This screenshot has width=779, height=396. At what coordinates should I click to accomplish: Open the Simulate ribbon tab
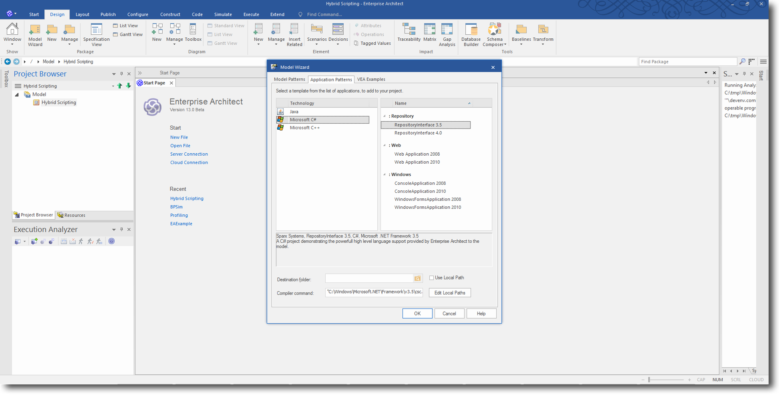[x=223, y=14]
